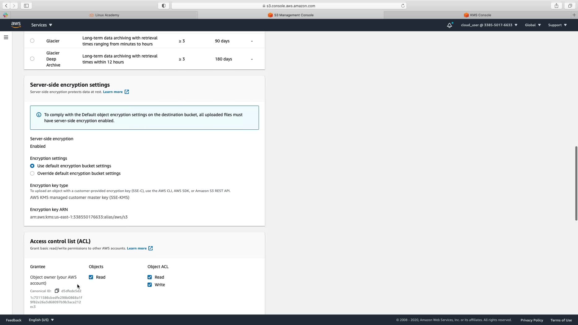The height and width of the screenshot is (325, 578).
Task: Click the Server-side encryption 'Enabled' status text
Action: pyautogui.click(x=38, y=146)
